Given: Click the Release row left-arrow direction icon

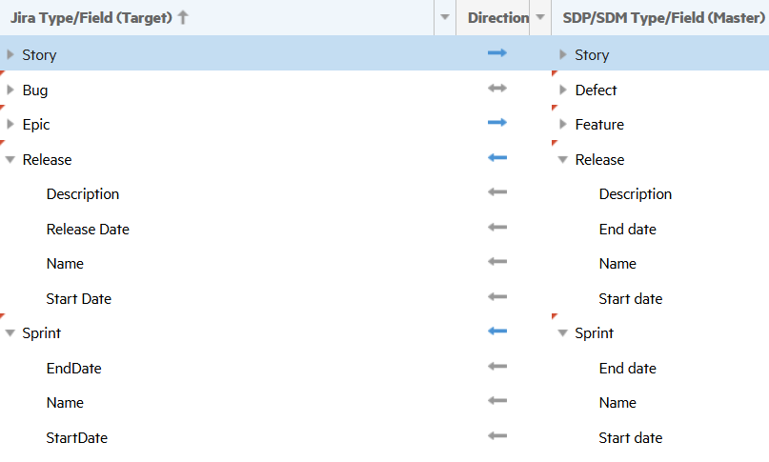Looking at the screenshot, I should [x=496, y=159].
